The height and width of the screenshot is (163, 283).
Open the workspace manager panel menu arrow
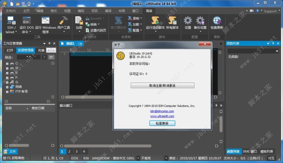44,43
